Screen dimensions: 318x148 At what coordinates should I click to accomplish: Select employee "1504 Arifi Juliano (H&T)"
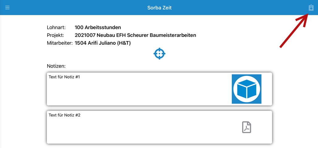[103, 43]
